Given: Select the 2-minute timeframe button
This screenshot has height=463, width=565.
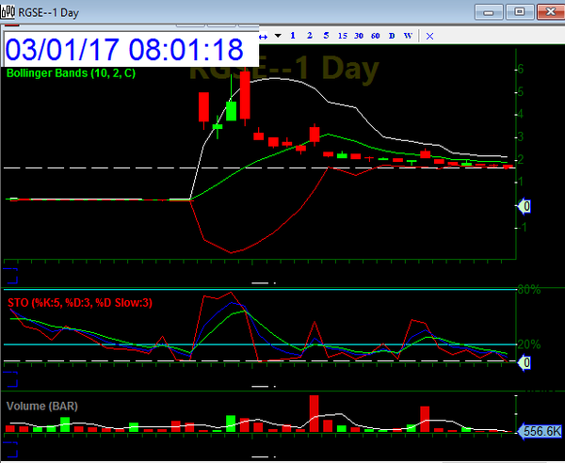Looking at the screenshot, I should 310,36.
